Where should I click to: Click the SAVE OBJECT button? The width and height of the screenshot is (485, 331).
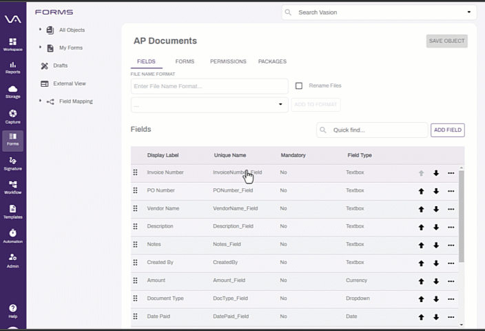click(x=446, y=41)
